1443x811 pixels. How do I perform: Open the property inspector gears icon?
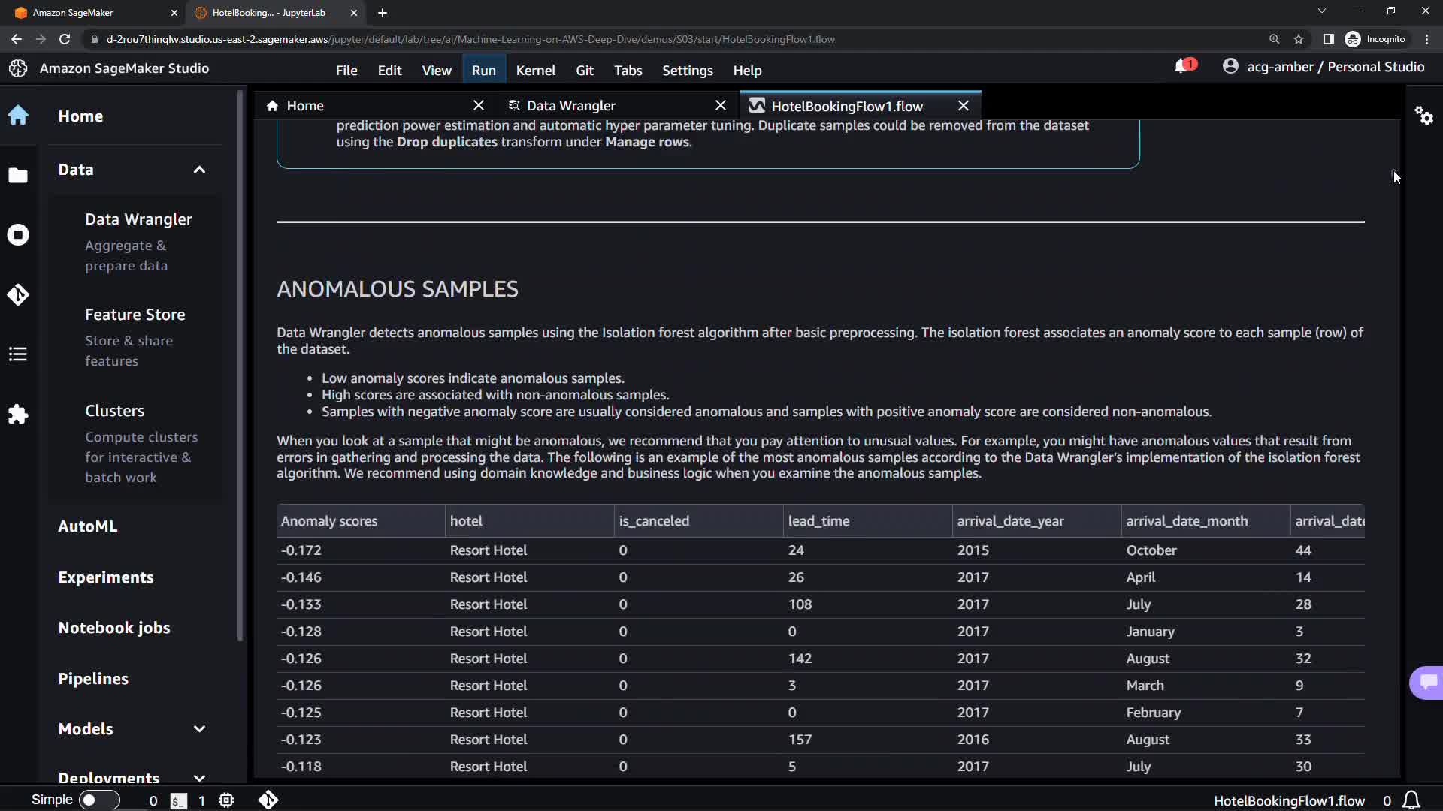point(1423,116)
